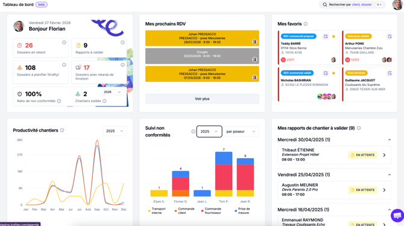
Task: Click the beta badge next to Tableau de bord
Action: coord(41,5)
